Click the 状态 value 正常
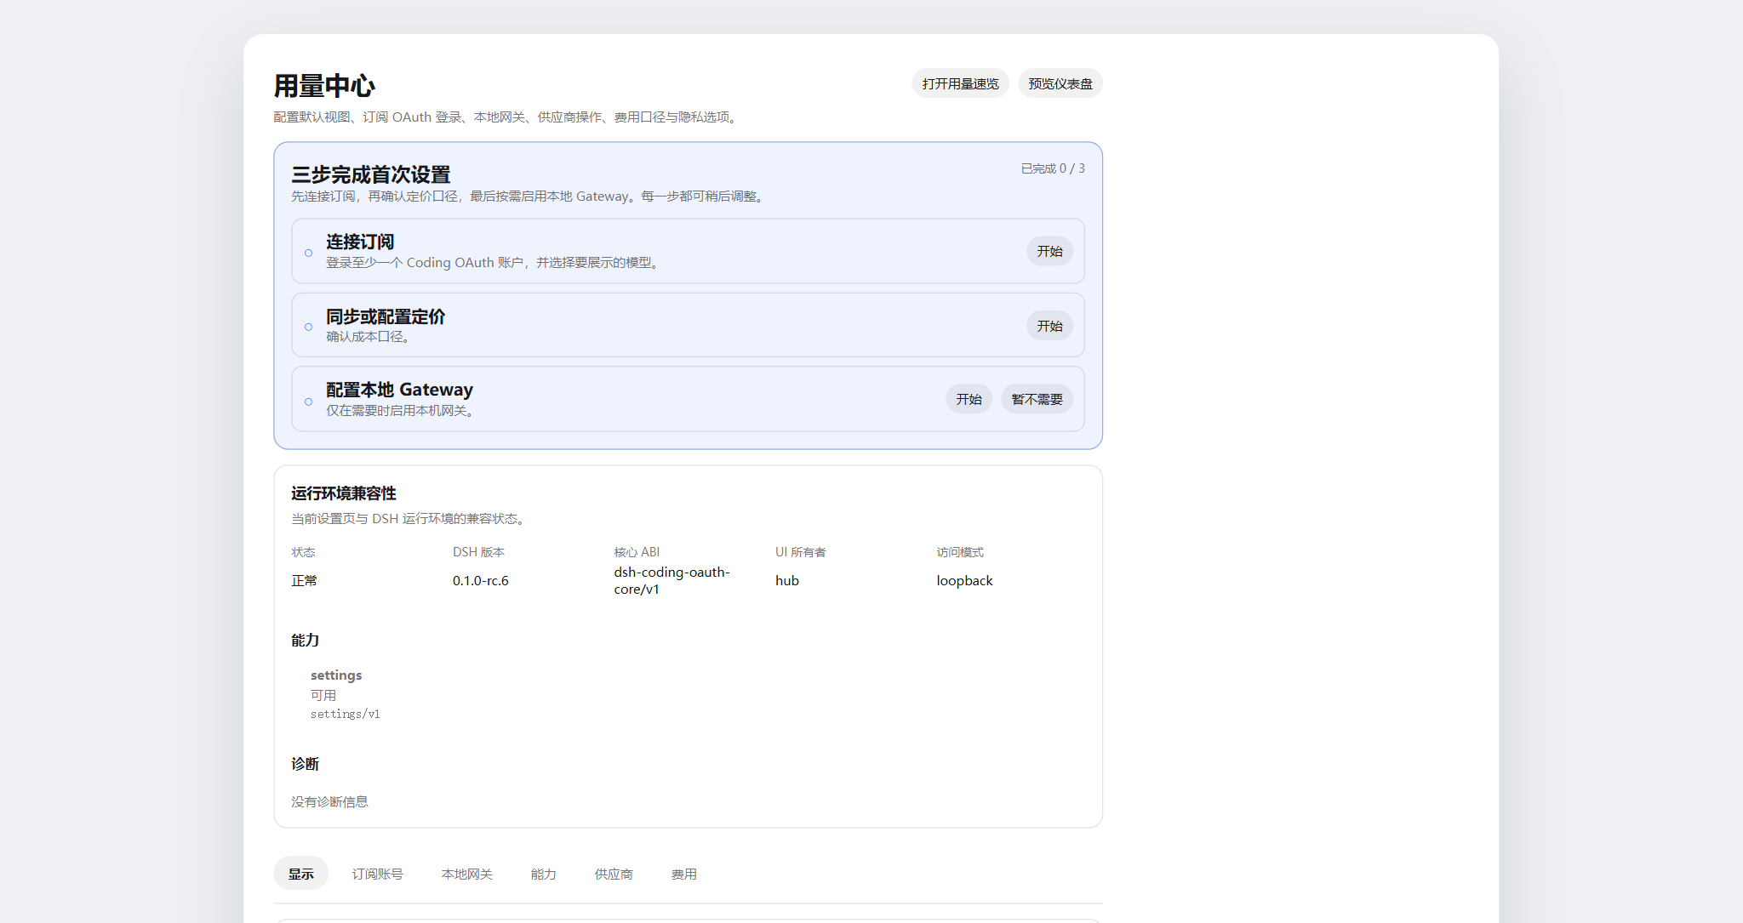The image size is (1743, 923). coord(304,580)
